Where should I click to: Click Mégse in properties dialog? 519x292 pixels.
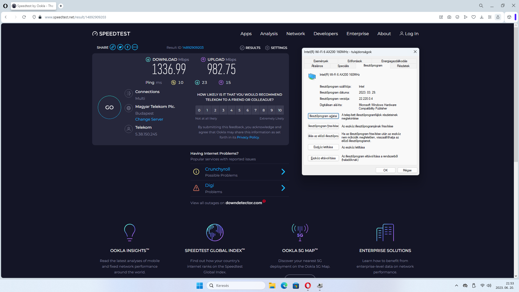[407, 170]
